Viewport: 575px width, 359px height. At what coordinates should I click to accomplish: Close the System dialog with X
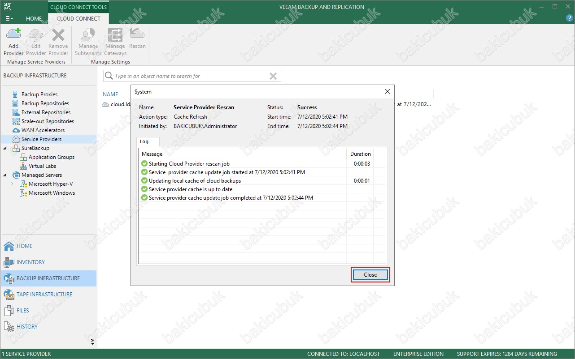(x=388, y=91)
